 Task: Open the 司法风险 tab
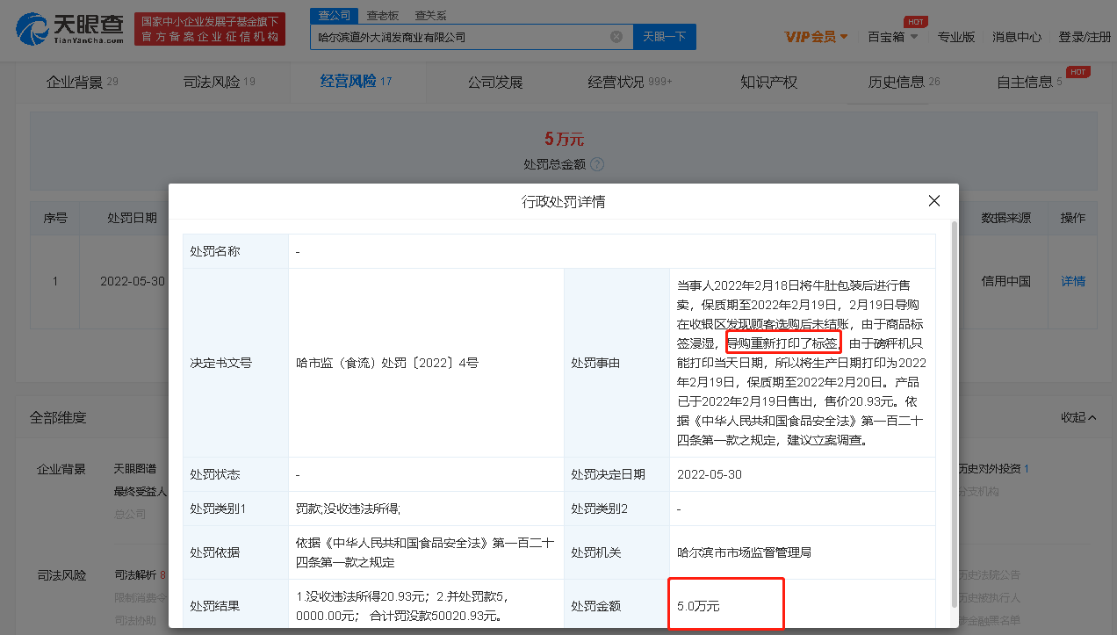(219, 82)
